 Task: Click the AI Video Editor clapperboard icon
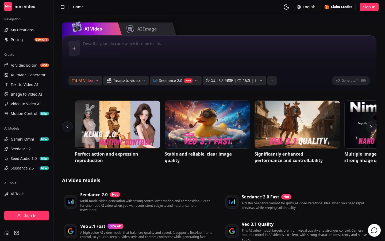(6, 65)
